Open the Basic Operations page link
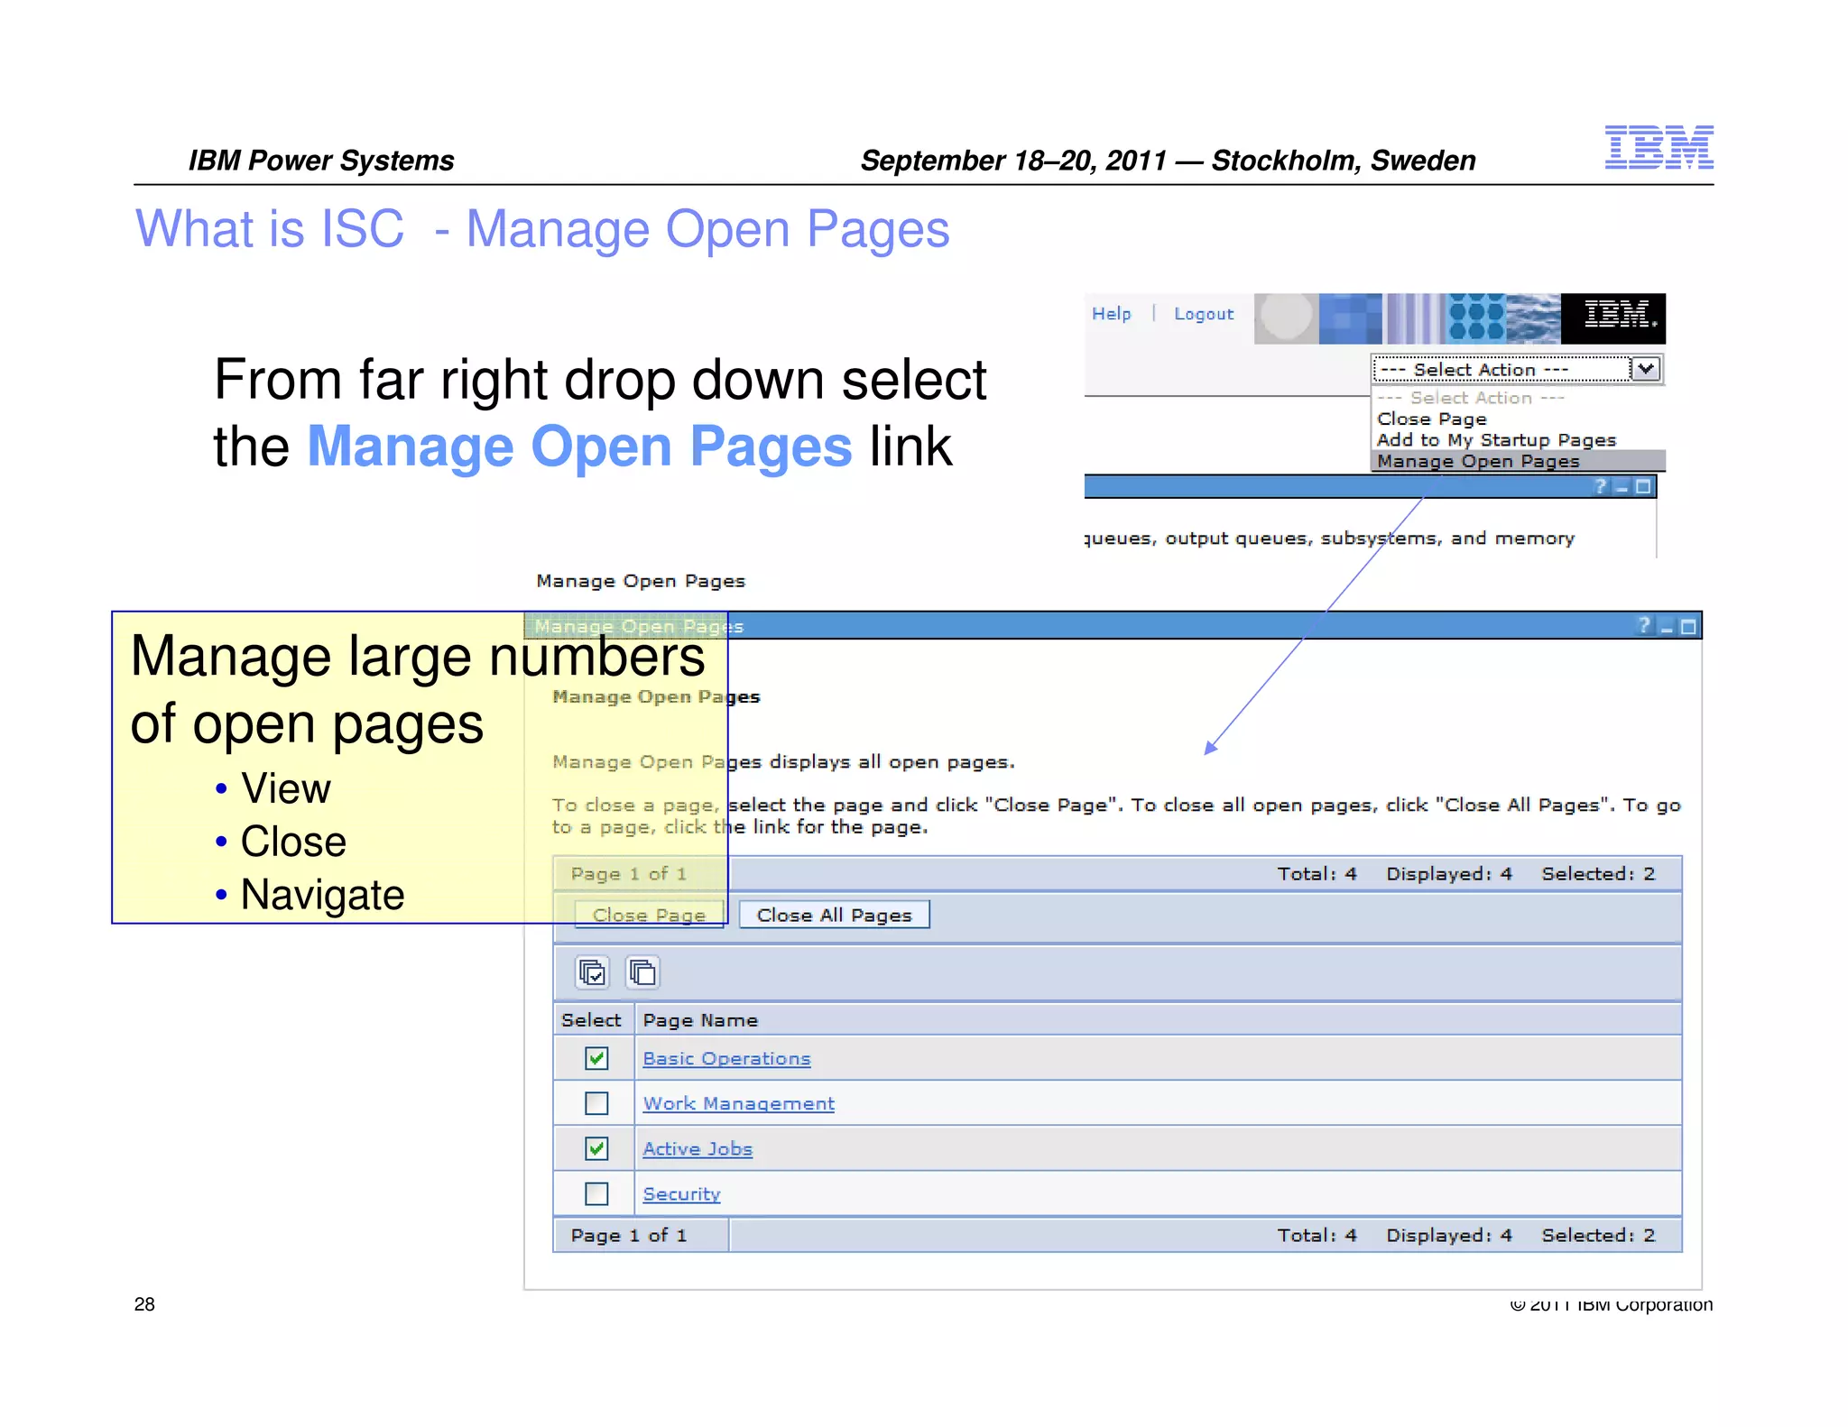Screen dimensions: 1848x1427 726,1059
